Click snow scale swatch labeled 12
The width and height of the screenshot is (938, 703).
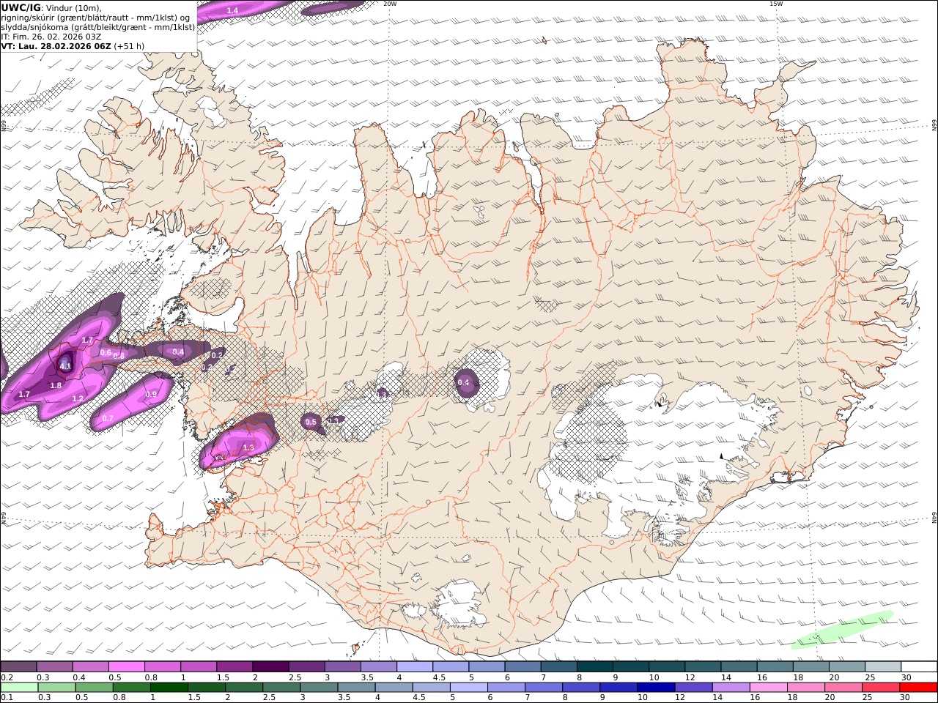click(x=703, y=667)
